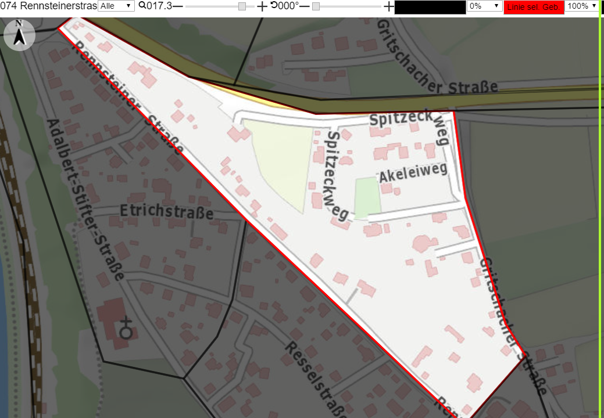
Task: Toggle the red Linie sel. Geb. button
Action: (534, 7)
